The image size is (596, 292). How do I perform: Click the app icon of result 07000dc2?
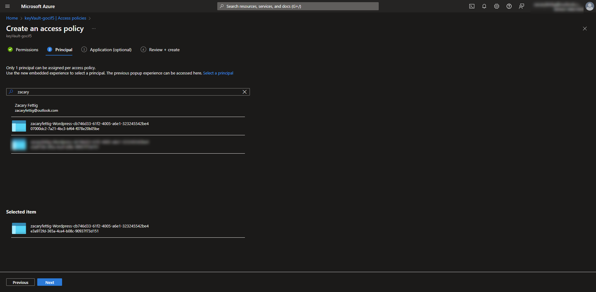[x=19, y=126]
